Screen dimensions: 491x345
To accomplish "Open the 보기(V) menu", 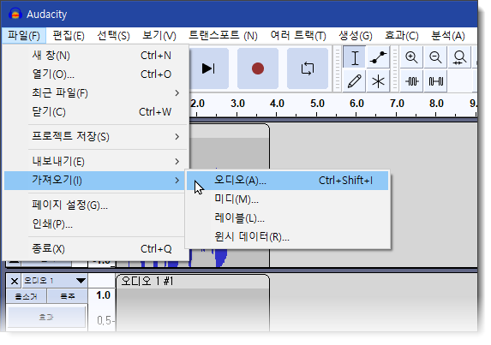I will pyautogui.click(x=159, y=36).
